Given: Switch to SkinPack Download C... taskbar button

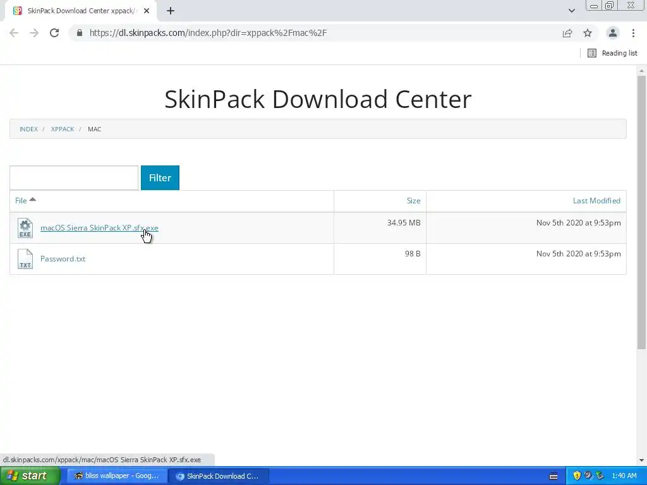Looking at the screenshot, I should pyautogui.click(x=219, y=476).
